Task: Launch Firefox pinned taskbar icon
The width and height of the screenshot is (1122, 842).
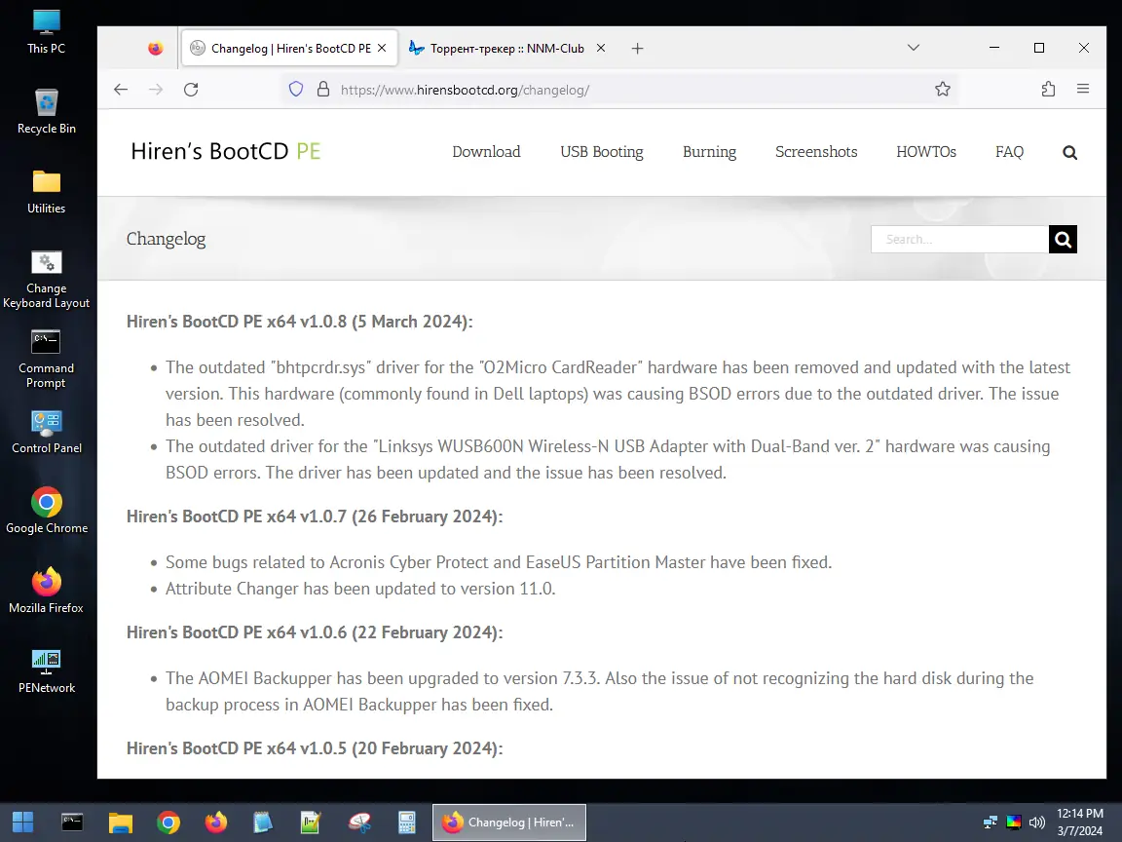Action: click(215, 822)
